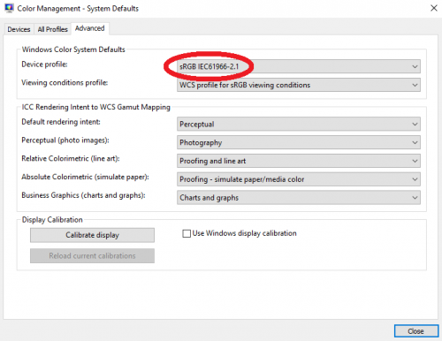Click the Calibrate display button
This screenshot has height=341, width=442.
(92, 235)
